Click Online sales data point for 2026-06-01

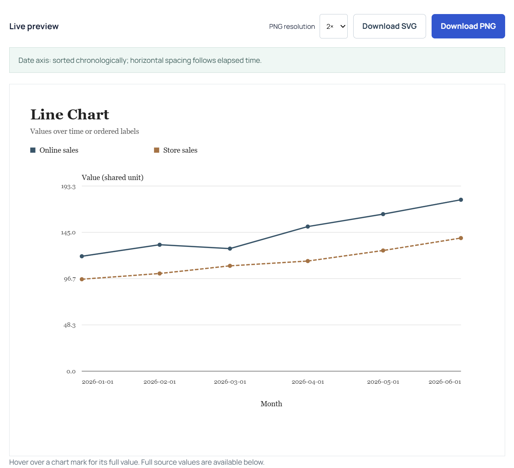[x=461, y=200]
